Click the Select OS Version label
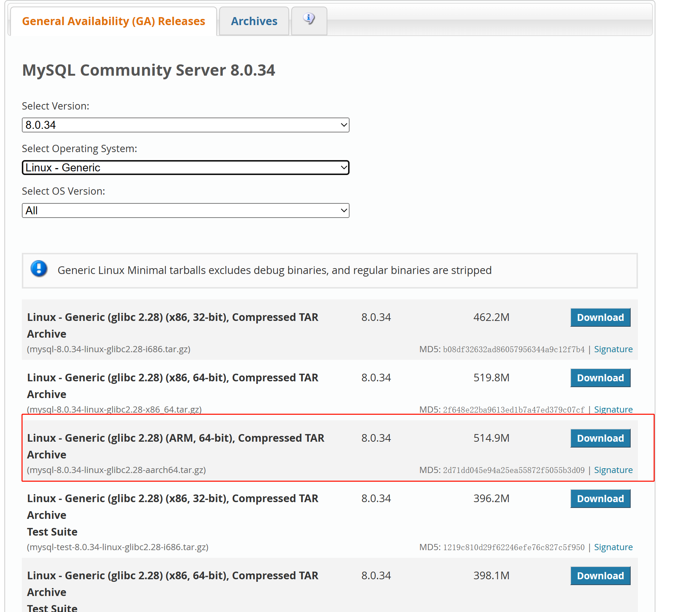The image size is (678, 612). [x=63, y=191]
